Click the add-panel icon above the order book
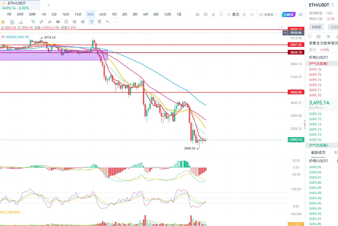 pyautogui.click(x=310, y=36)
